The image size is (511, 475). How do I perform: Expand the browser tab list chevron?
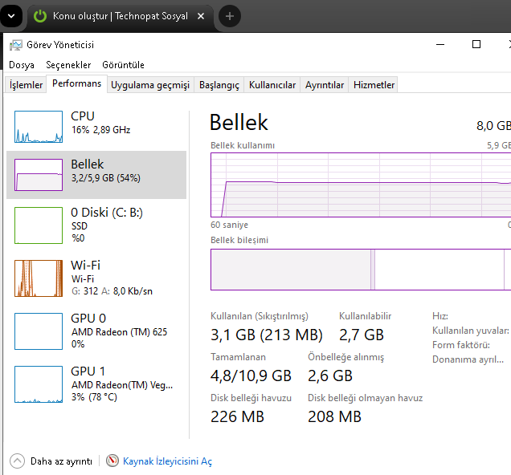11,16
